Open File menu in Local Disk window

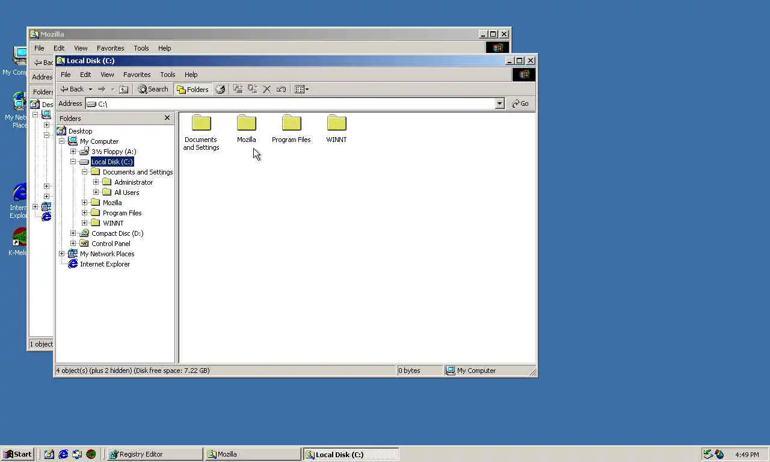tap(66, 75)
